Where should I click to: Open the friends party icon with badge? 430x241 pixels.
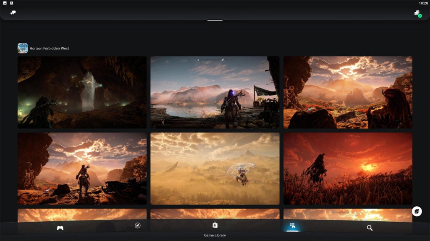[x=417, y=13]
